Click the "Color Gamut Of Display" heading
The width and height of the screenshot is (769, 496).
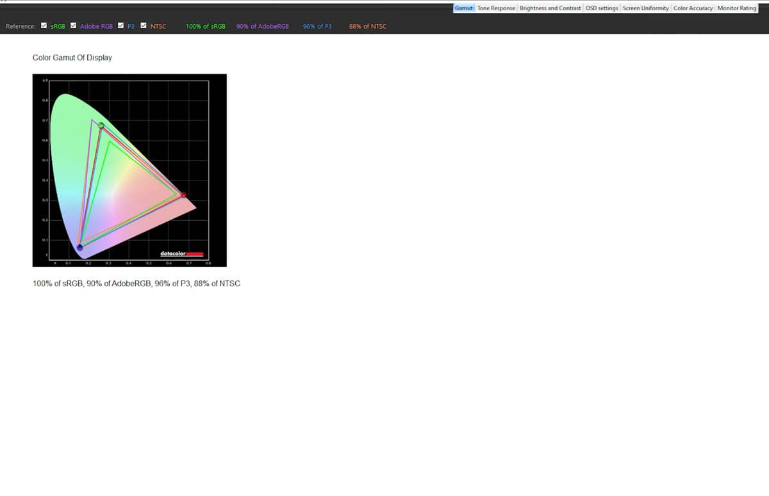tap(72, 58)
